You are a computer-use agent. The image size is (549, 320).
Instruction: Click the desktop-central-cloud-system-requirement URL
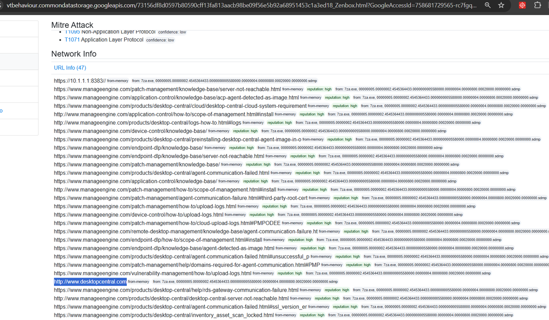point(180,106)
